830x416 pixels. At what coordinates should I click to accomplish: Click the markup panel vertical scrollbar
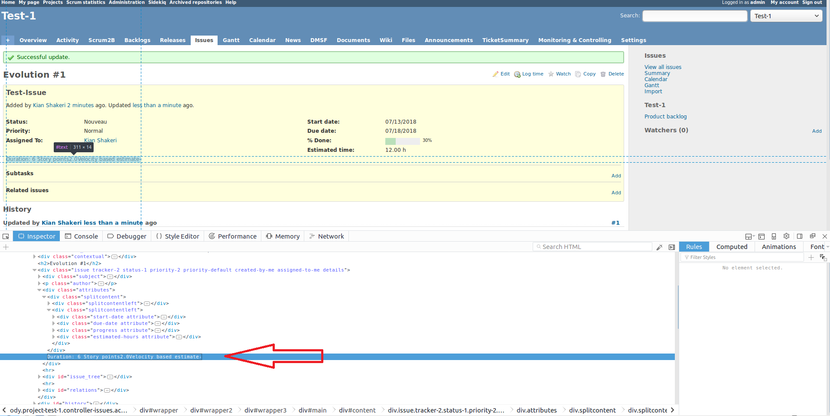(677, 307)
